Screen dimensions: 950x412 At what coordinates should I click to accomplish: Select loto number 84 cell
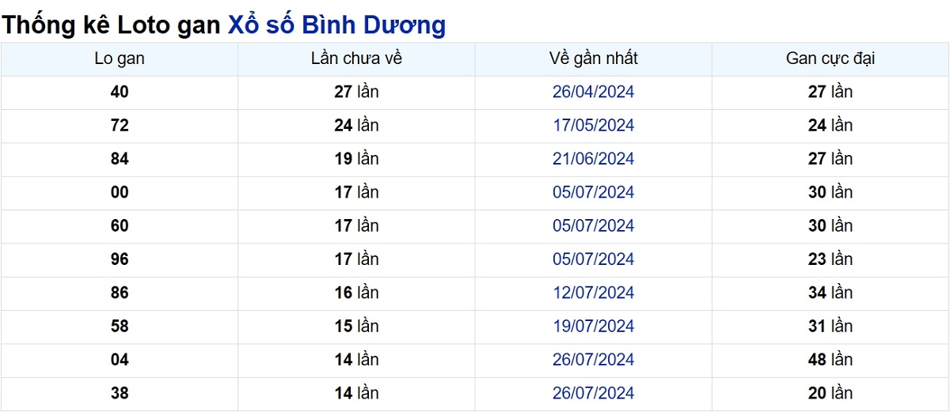(x=120, y=159)
